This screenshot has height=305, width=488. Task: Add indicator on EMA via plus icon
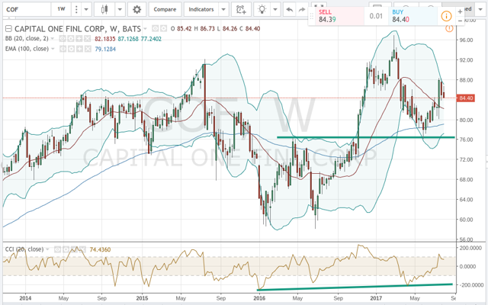(x=79, y=49)
